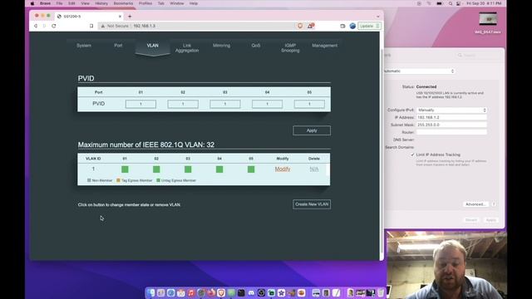Screen dimensions: 532x299
Task: Reload the switch web page
Action: pyautogui.click(x=53, y=26)
